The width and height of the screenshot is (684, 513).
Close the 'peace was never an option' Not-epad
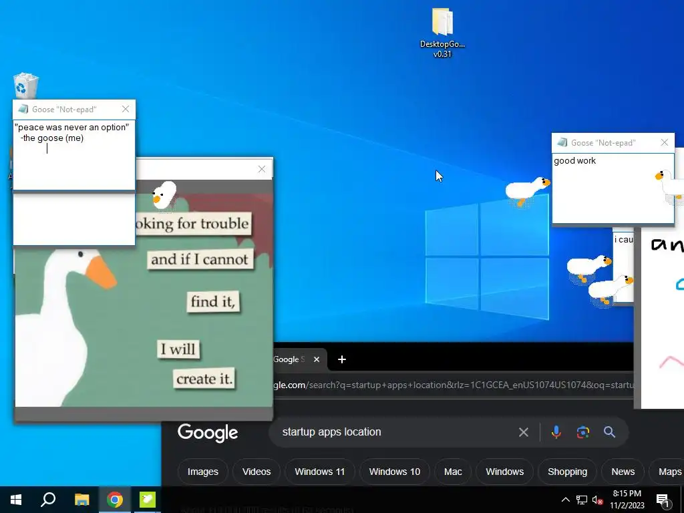tap(126, 109)
